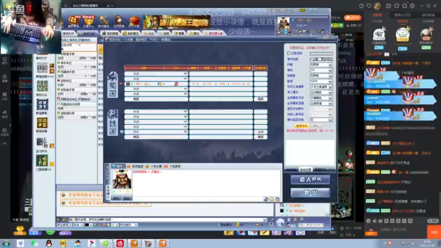Screen dimensions: 441x248
Task: Open the red gift box 积分兑换 icon
Action: 134,21
